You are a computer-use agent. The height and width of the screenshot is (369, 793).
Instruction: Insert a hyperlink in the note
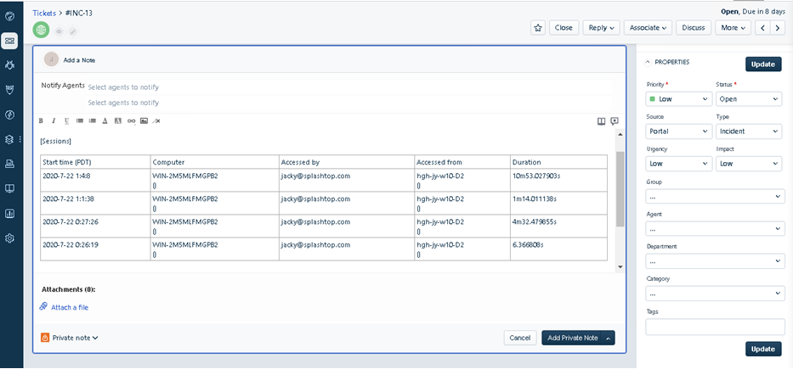coord(131,121)
